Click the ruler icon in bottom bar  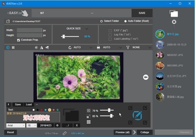point(64,132)
